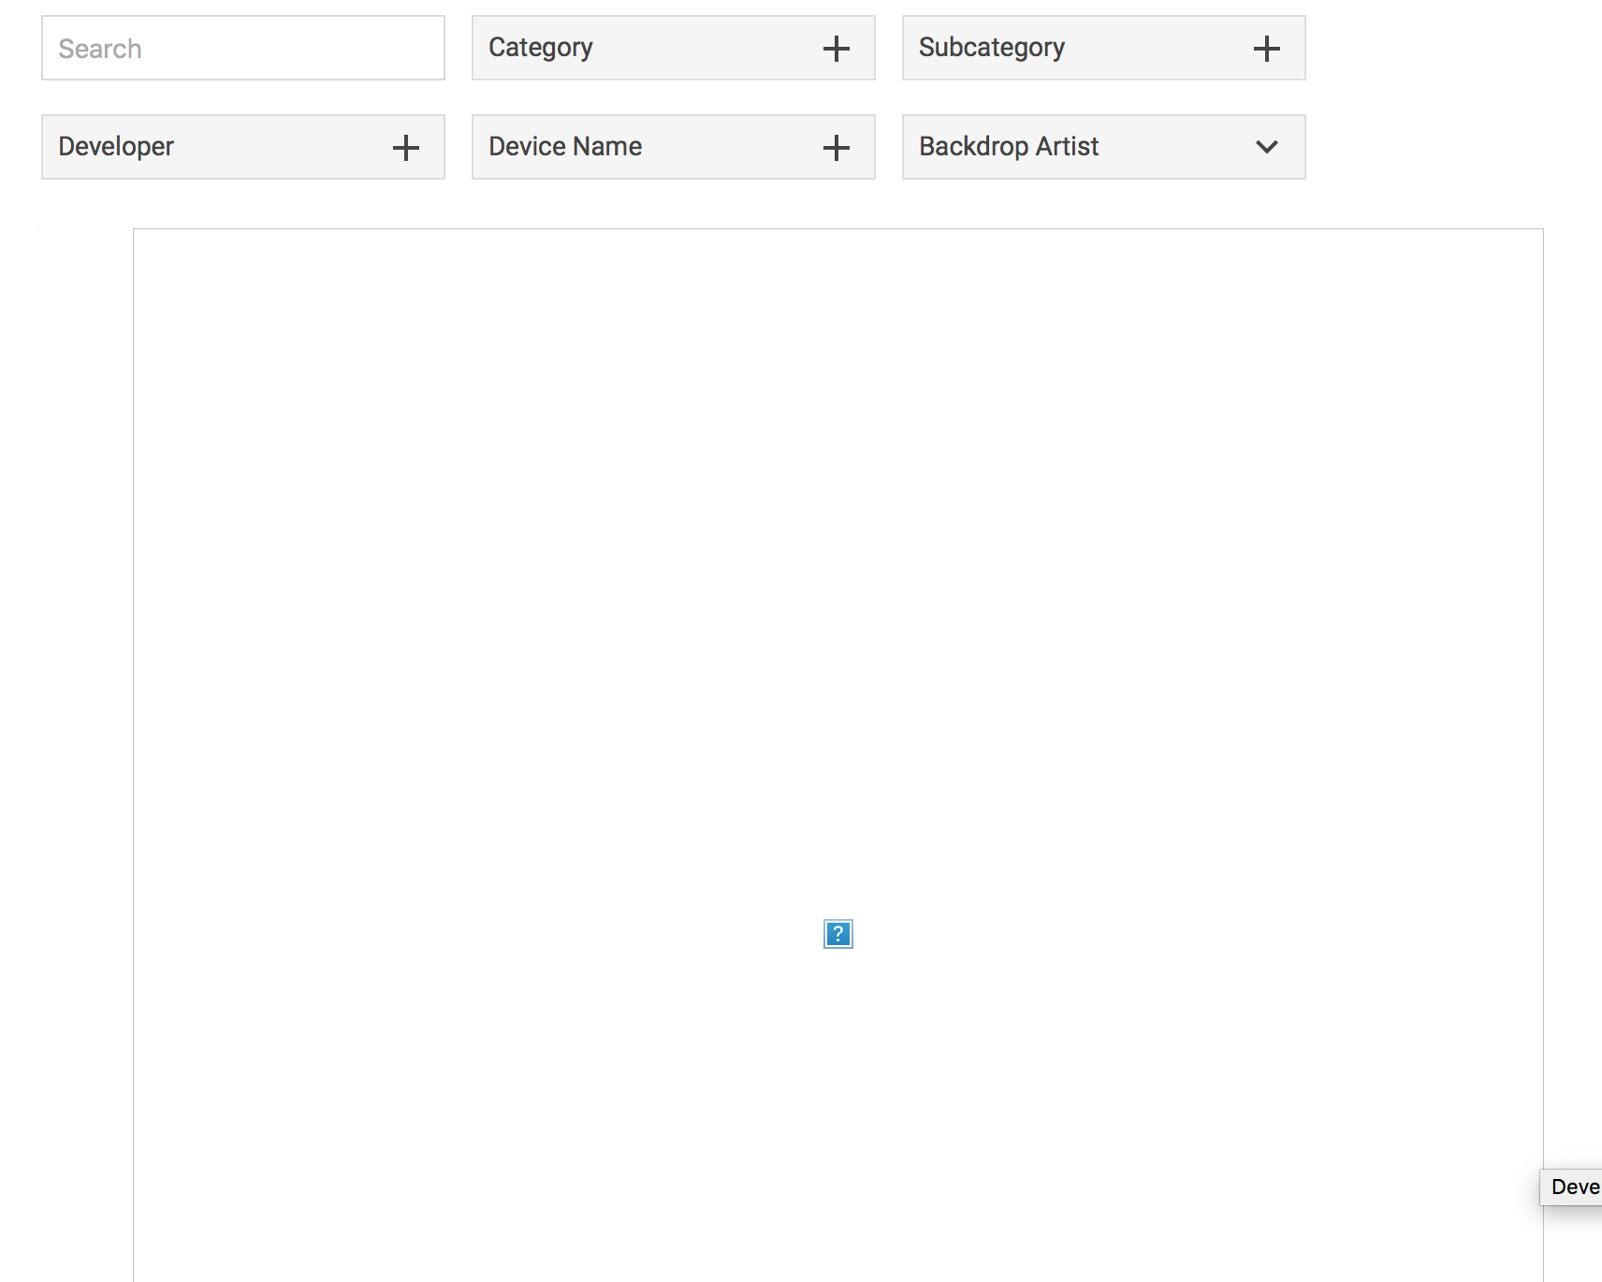
Task: Expand the Category filter
Action: [x=674, y=48]
